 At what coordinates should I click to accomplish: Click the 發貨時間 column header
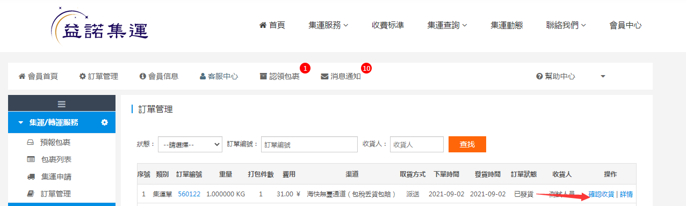click(488, 174)
